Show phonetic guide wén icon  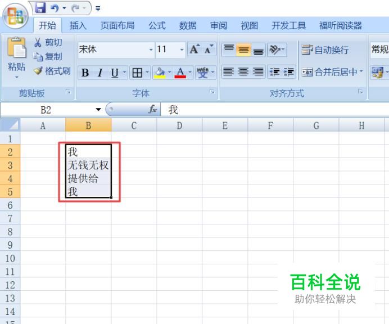(x=202, y=73)
